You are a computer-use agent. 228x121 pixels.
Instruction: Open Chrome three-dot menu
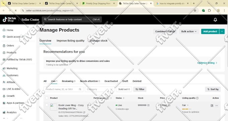(224, 10)
